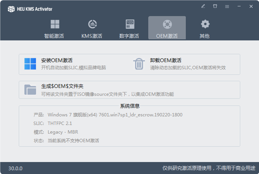
Task: Open the pencil edit icon in title bar
Action: click(203, 6)
